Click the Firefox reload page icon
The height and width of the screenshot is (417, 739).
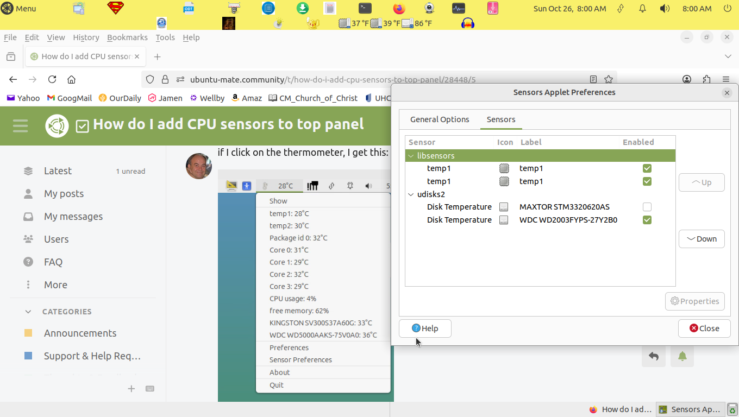click(52, 79)
